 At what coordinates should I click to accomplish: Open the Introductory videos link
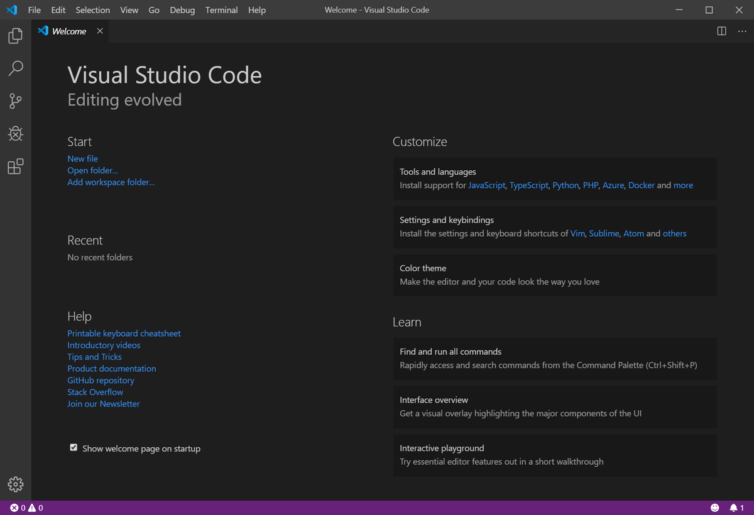104,345
